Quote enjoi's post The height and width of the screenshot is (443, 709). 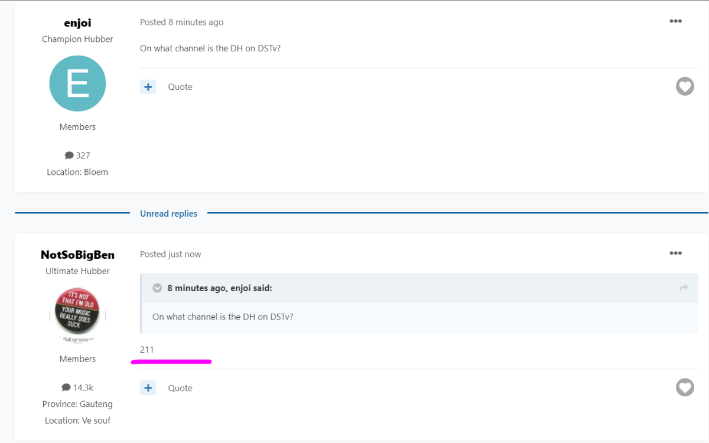180,87
